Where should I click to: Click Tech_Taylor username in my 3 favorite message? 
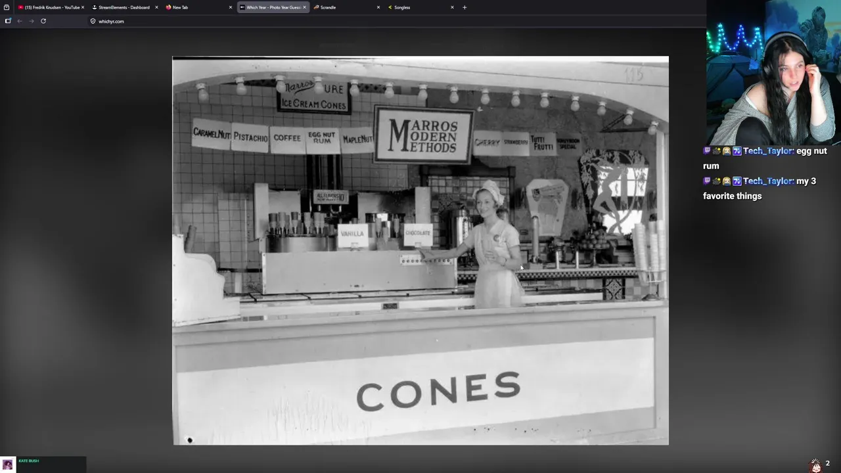pos(767,181)
